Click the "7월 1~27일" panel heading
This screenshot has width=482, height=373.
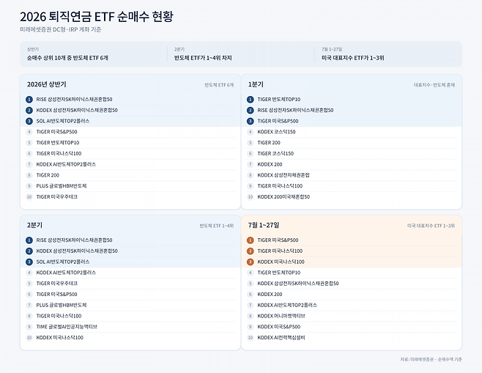[264, 225]
